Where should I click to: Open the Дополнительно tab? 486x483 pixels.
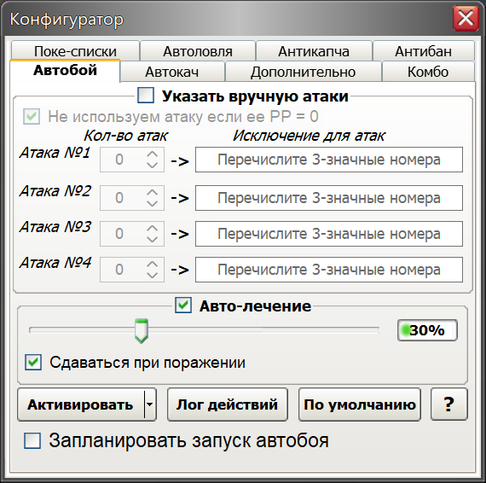pyautogui.click(x=304, y=72)
